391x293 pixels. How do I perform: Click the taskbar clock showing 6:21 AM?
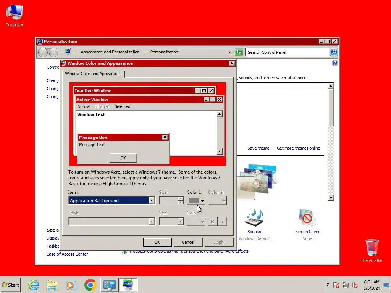pos(372,285)
